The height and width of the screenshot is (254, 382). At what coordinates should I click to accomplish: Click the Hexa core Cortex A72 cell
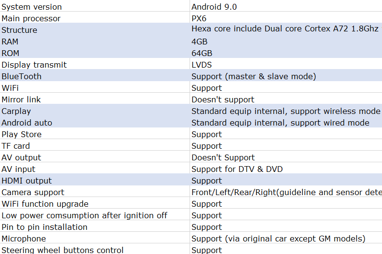click(284, 29)
